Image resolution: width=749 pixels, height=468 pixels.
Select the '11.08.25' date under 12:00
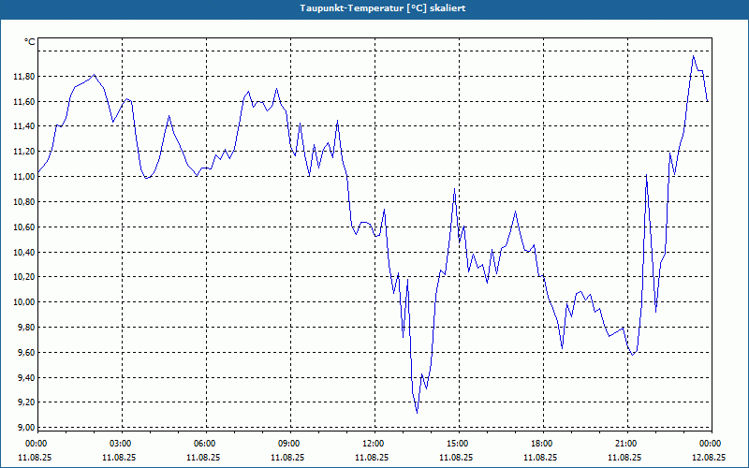pyautogui.click(x=373, y=457)
